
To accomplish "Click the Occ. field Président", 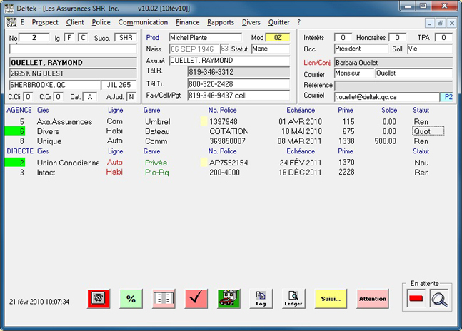I will click(x=361, y=49).
